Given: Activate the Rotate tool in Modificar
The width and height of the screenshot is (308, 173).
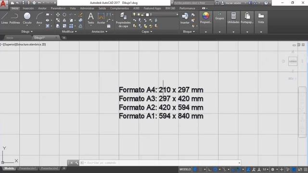Looking at the screenshot, I should tap(64, 14).
